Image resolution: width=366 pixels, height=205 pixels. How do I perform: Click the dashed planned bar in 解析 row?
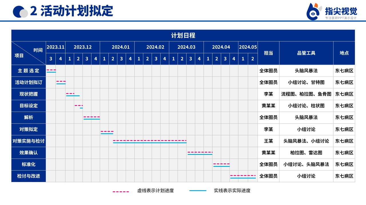click(91, 117)
